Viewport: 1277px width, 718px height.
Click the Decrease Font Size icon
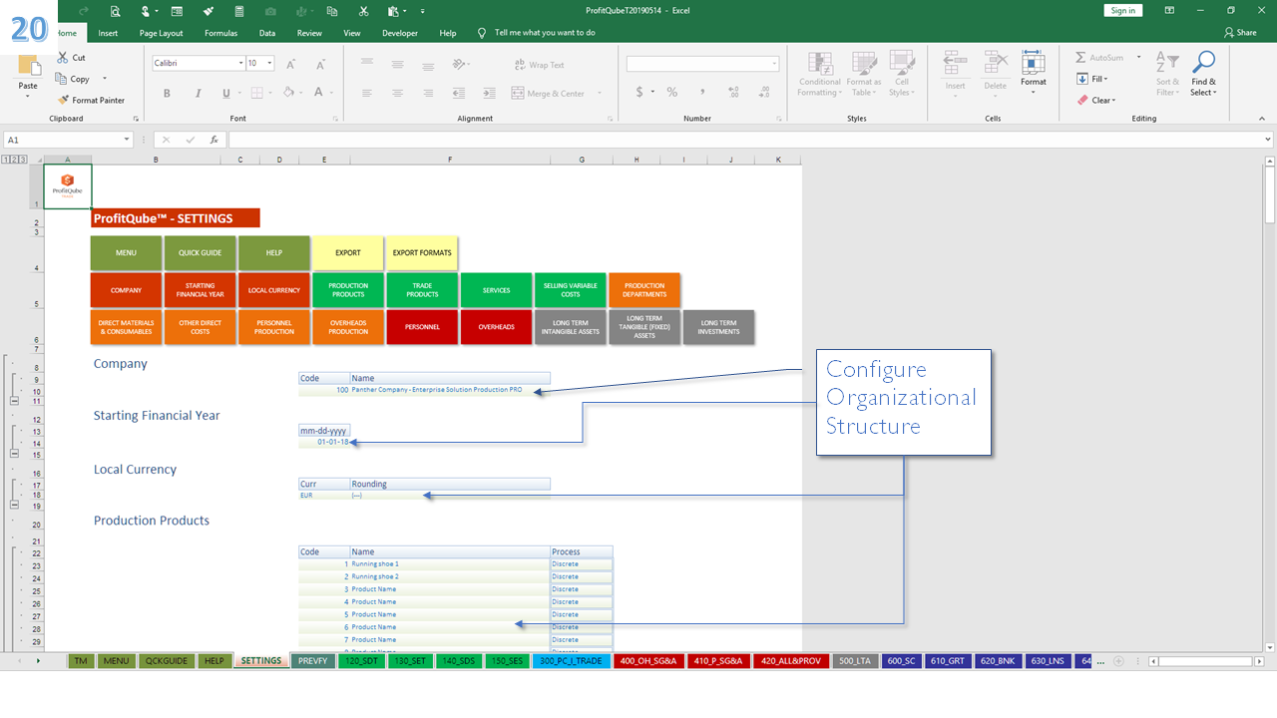pos(319,64)
